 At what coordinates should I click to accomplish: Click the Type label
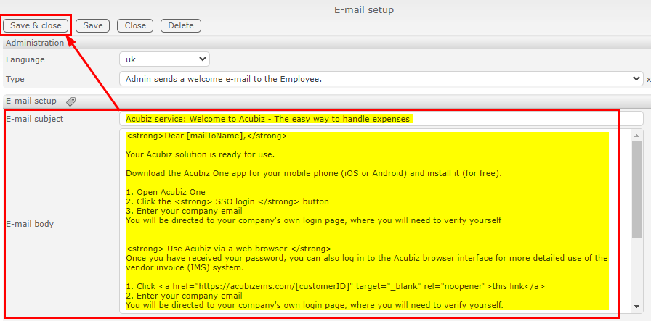click(x=15, y=79)
